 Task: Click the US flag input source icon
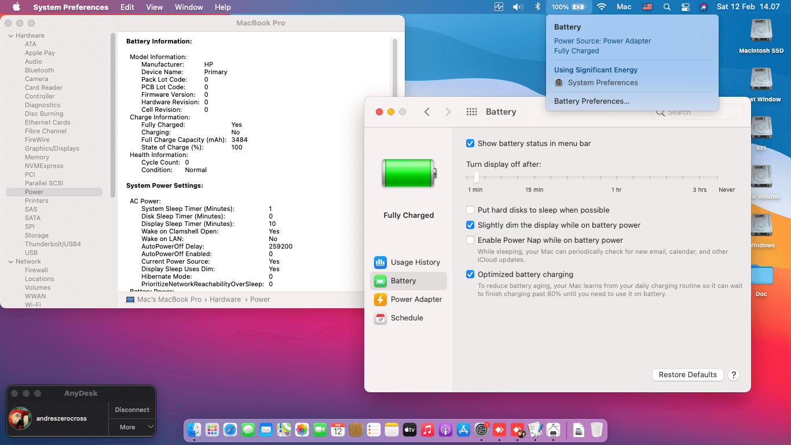point(647,7)
